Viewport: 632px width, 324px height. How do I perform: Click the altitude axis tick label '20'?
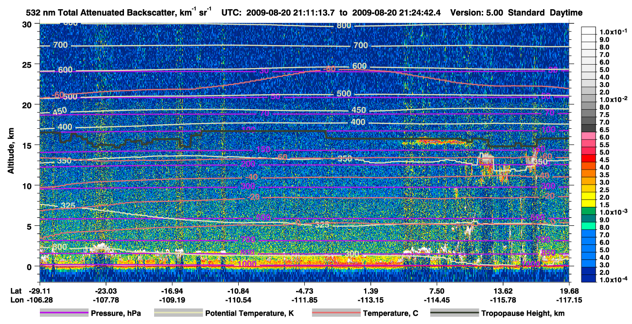28,105
